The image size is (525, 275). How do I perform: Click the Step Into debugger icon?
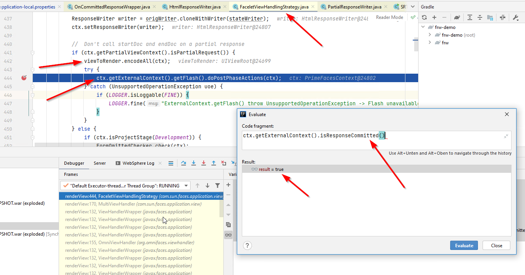(194, 163)
